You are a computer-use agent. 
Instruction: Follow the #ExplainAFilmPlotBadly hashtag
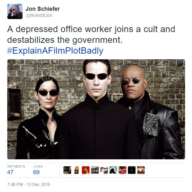pos(55,51)
